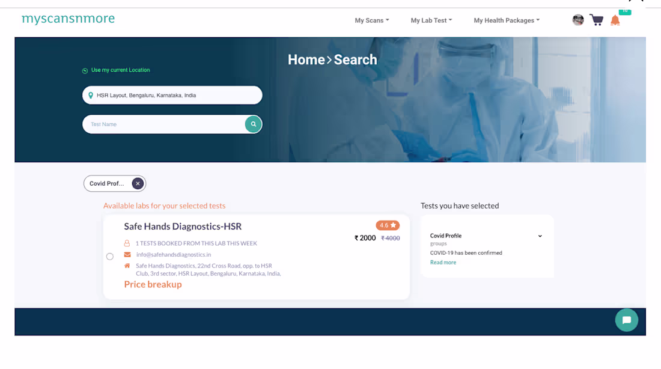Click the address house icon
Screen dimensions: 661x369
pyautogui.click(x=126, y=265)
